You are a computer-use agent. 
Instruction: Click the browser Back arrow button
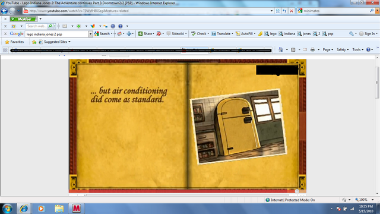4,11
